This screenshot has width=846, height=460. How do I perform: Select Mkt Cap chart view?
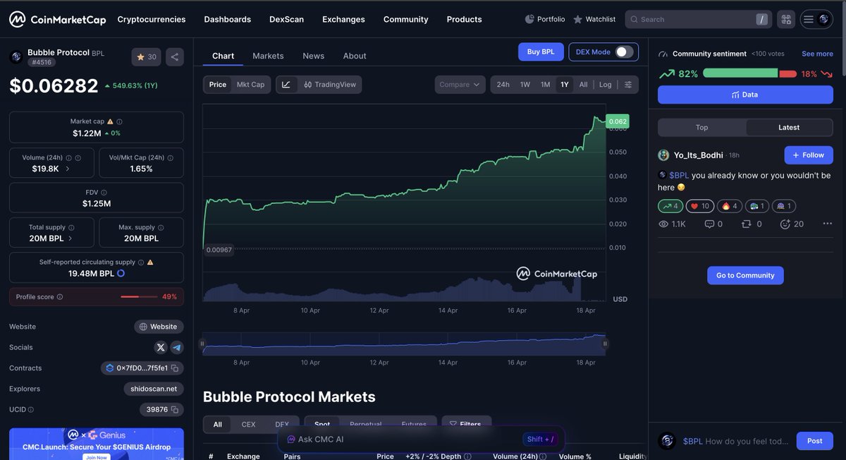coord(250,85)
